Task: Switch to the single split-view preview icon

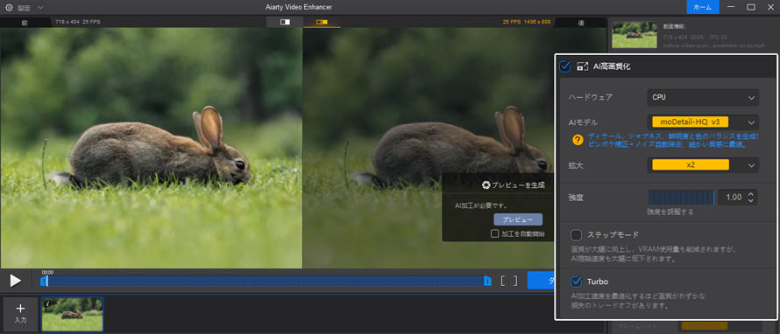Action: pyautogui.click(x=285, y=23)
